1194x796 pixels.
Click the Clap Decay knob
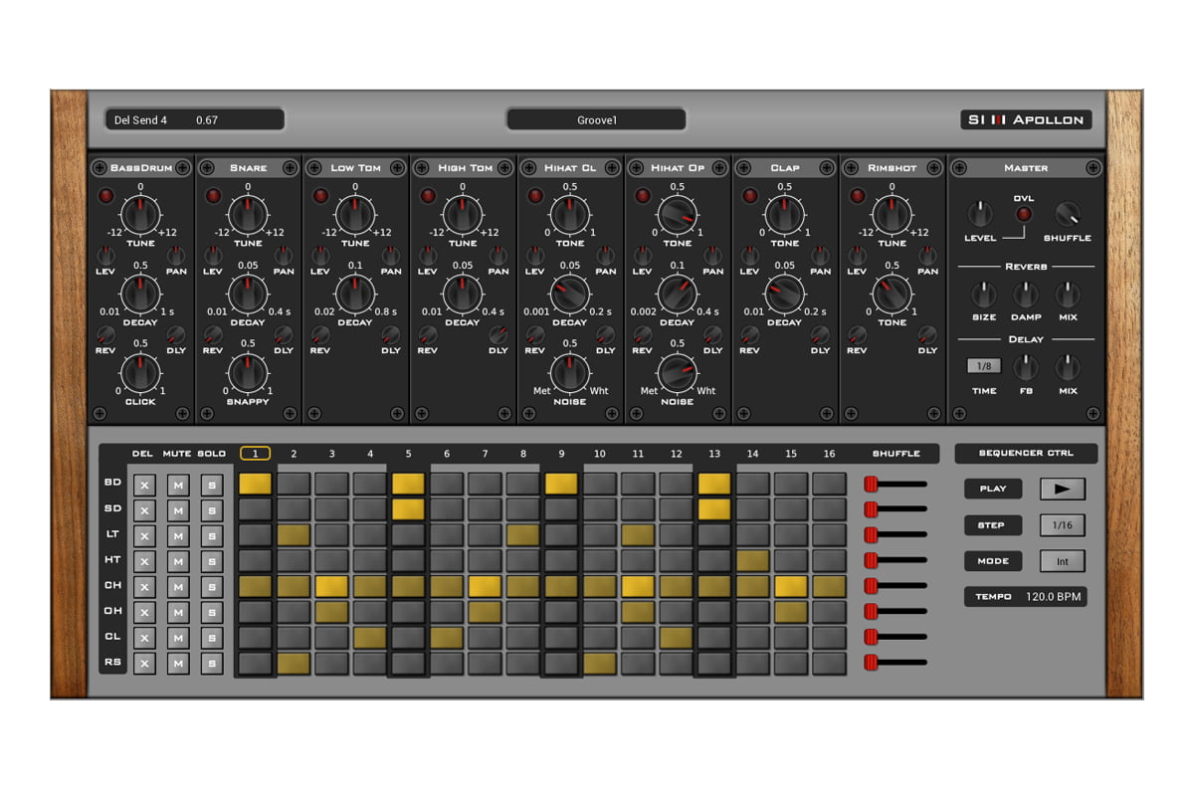click(785, 294)
